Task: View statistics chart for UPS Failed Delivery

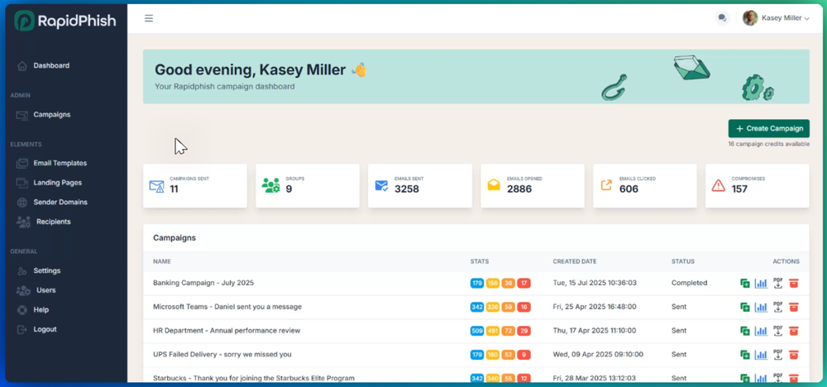Action: pyautogui.click(x=761, y=354)
